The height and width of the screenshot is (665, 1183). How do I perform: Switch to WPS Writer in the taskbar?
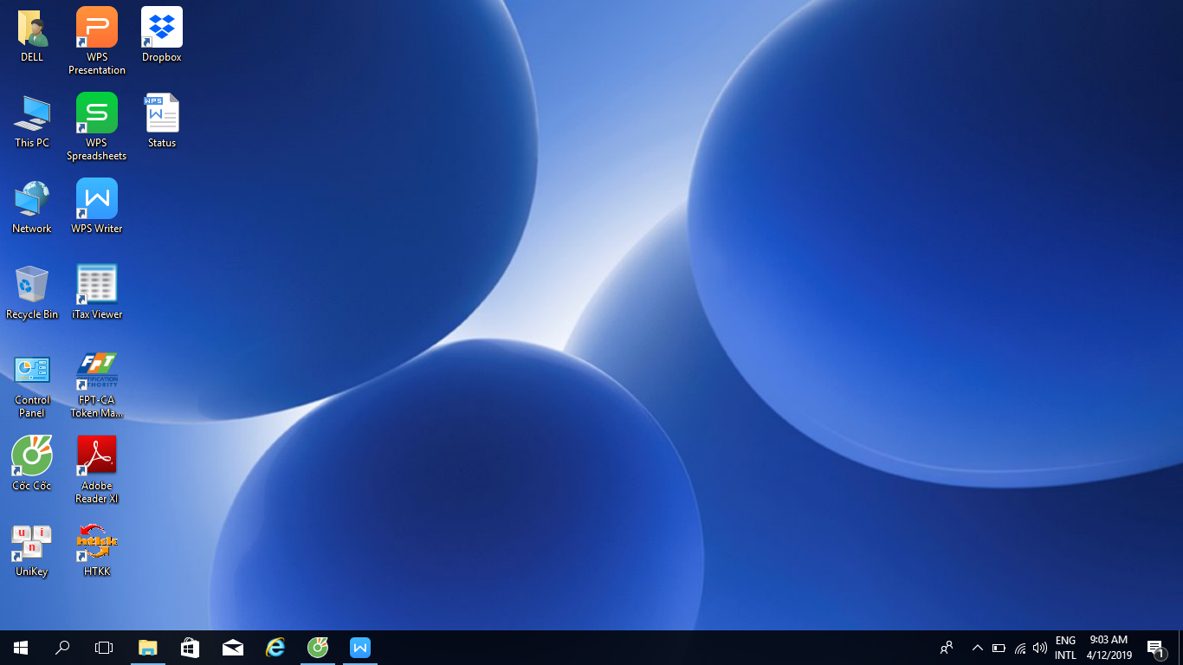point(360,648)
